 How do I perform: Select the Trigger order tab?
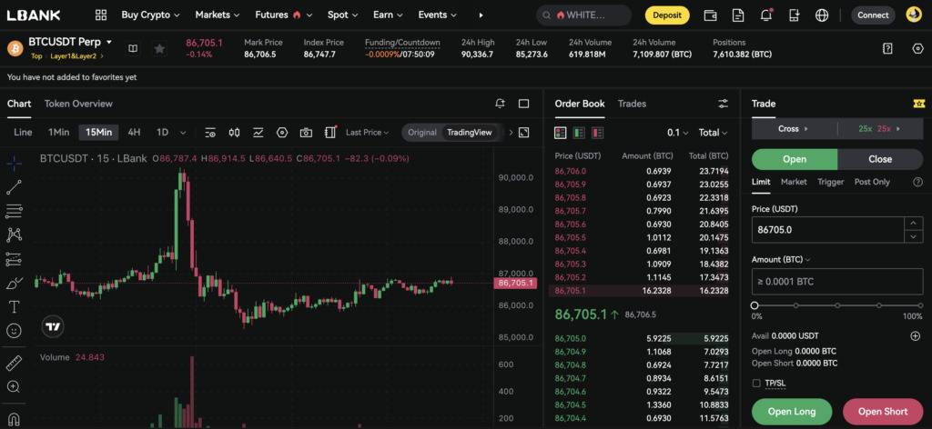click(x=830, y=182)
